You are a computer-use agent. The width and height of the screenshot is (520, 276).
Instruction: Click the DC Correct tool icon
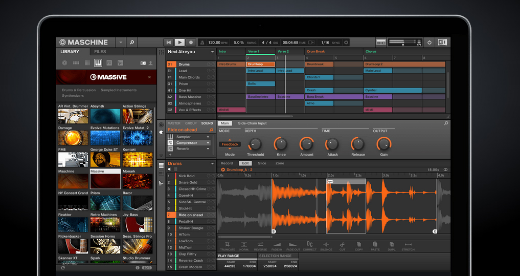pyautogui.click(x=310, y=244)
